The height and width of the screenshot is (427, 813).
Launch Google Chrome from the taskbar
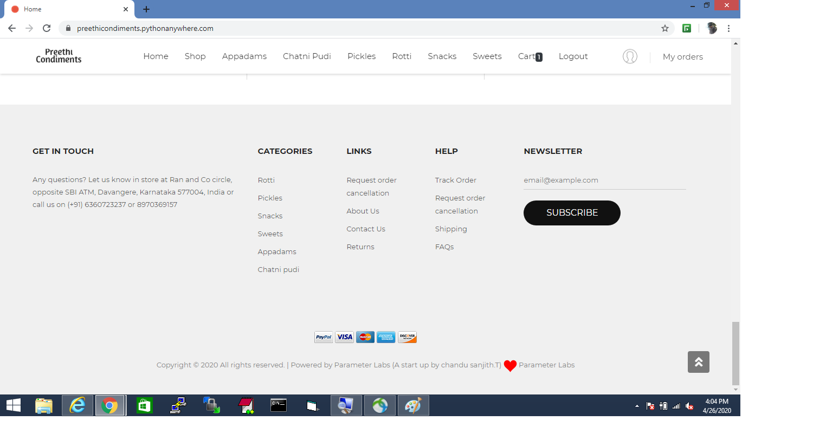coord(111,405)
